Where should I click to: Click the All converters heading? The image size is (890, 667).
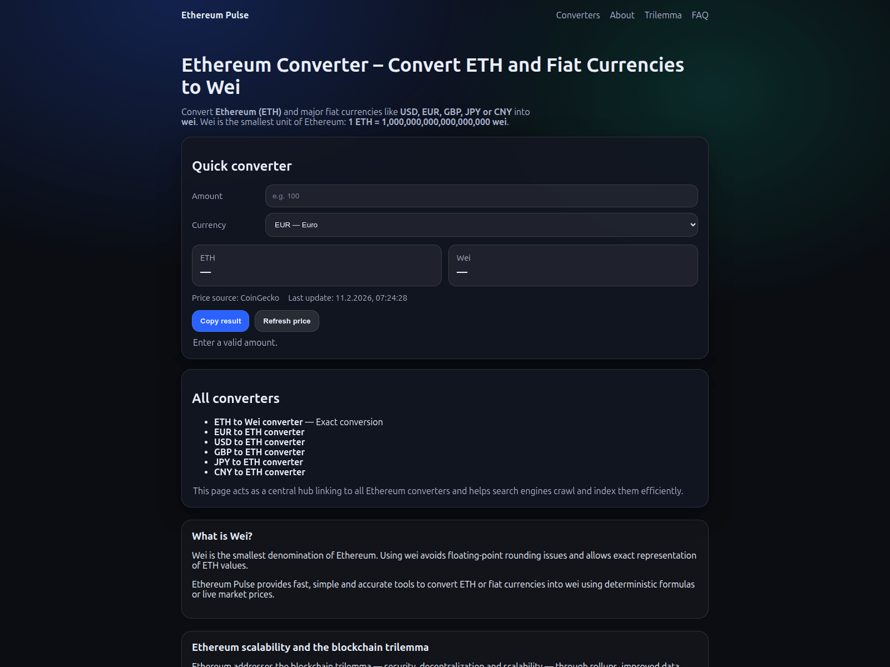[235, 399]
